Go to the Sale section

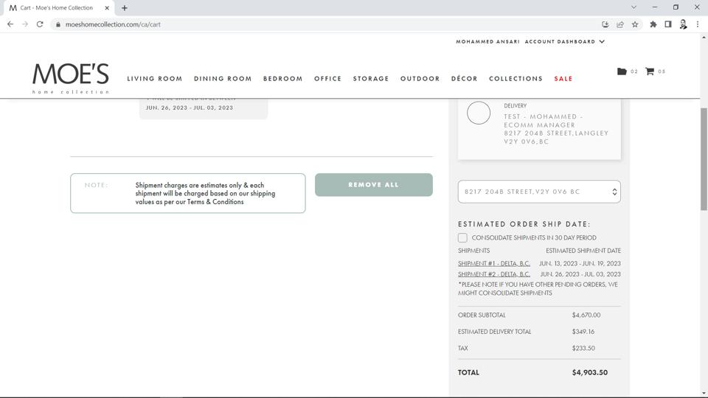point(563,79)
